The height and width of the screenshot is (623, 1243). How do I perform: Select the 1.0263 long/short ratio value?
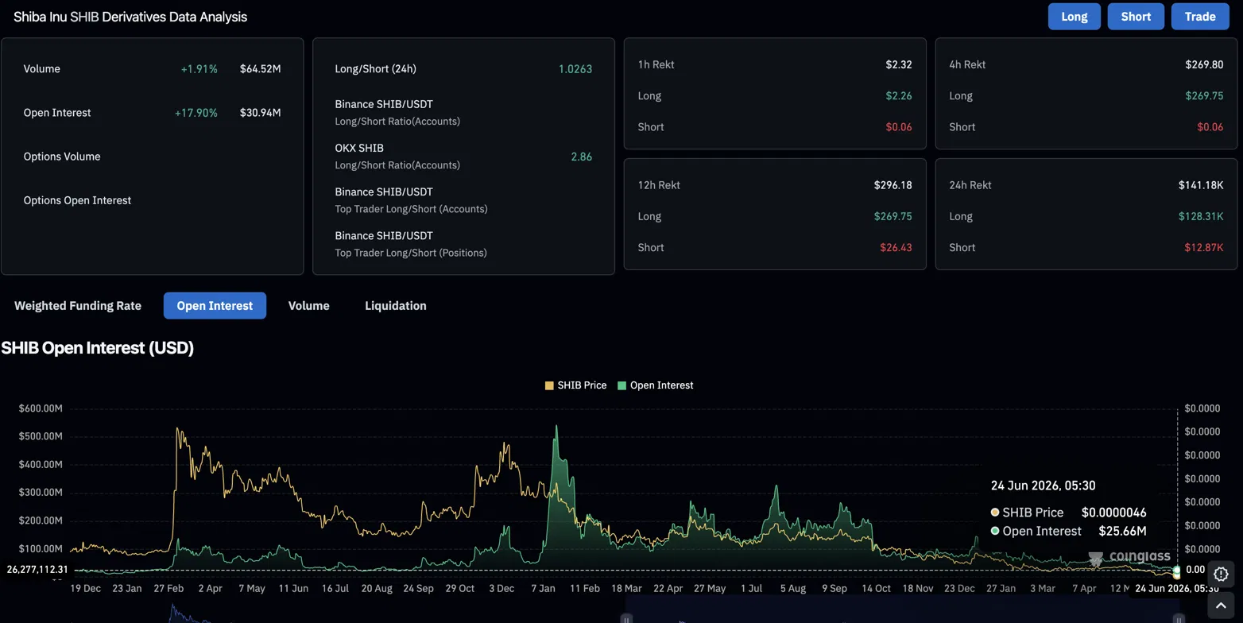coord(575,69)
